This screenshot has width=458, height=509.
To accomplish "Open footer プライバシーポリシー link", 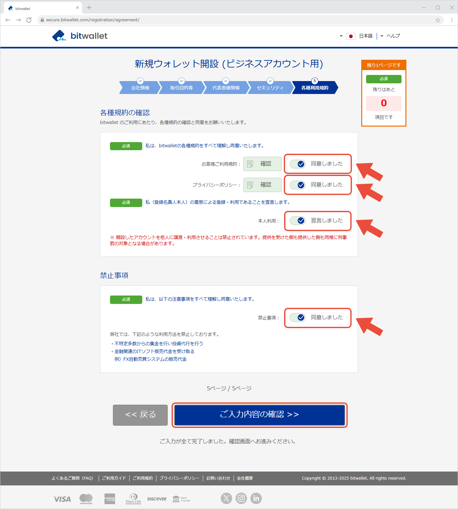I will coord(180,478).
